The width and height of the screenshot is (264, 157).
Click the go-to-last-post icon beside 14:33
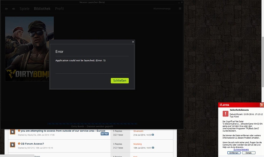pos(153,135)
